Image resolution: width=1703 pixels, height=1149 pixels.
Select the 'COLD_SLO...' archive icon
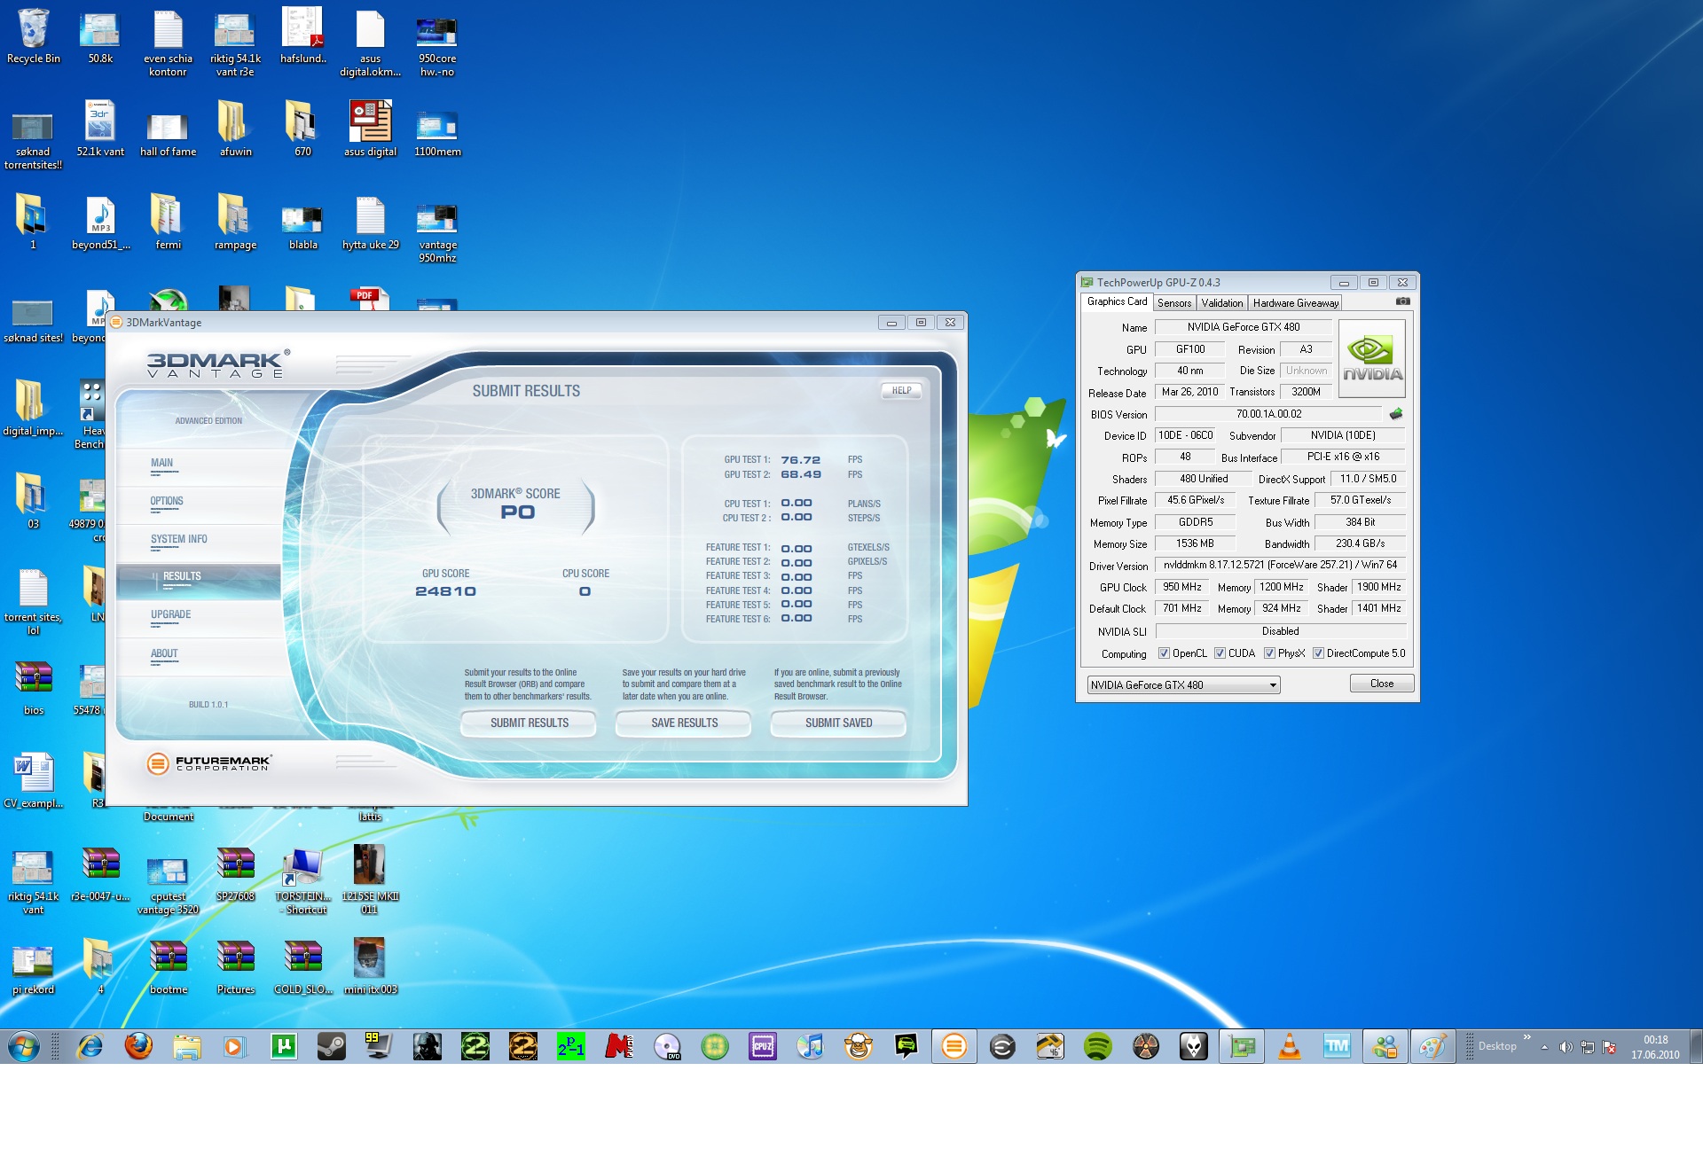point(303,967)
